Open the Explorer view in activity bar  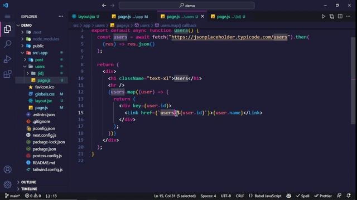[x=7, y=29]
